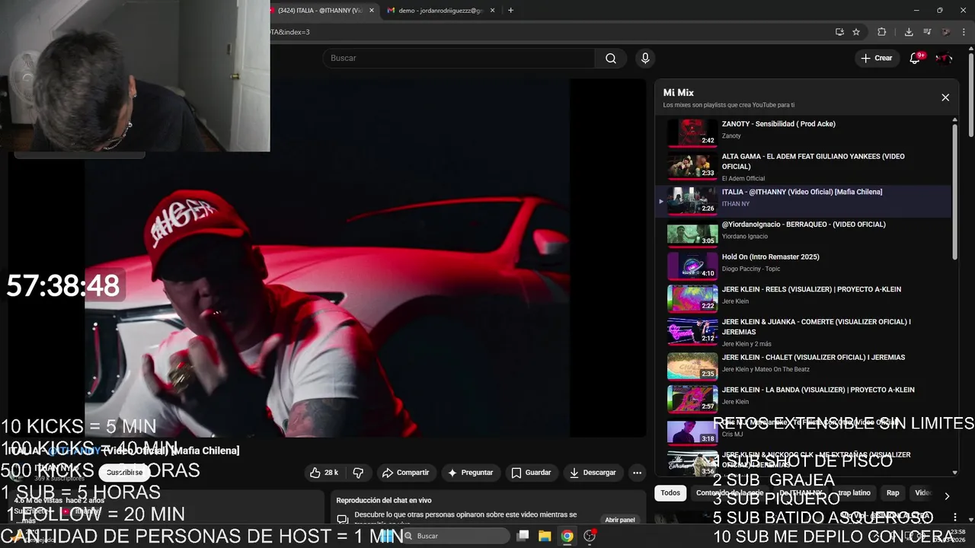
Task: Select the trap latino filter chip
Action: (x=854, y=493)
